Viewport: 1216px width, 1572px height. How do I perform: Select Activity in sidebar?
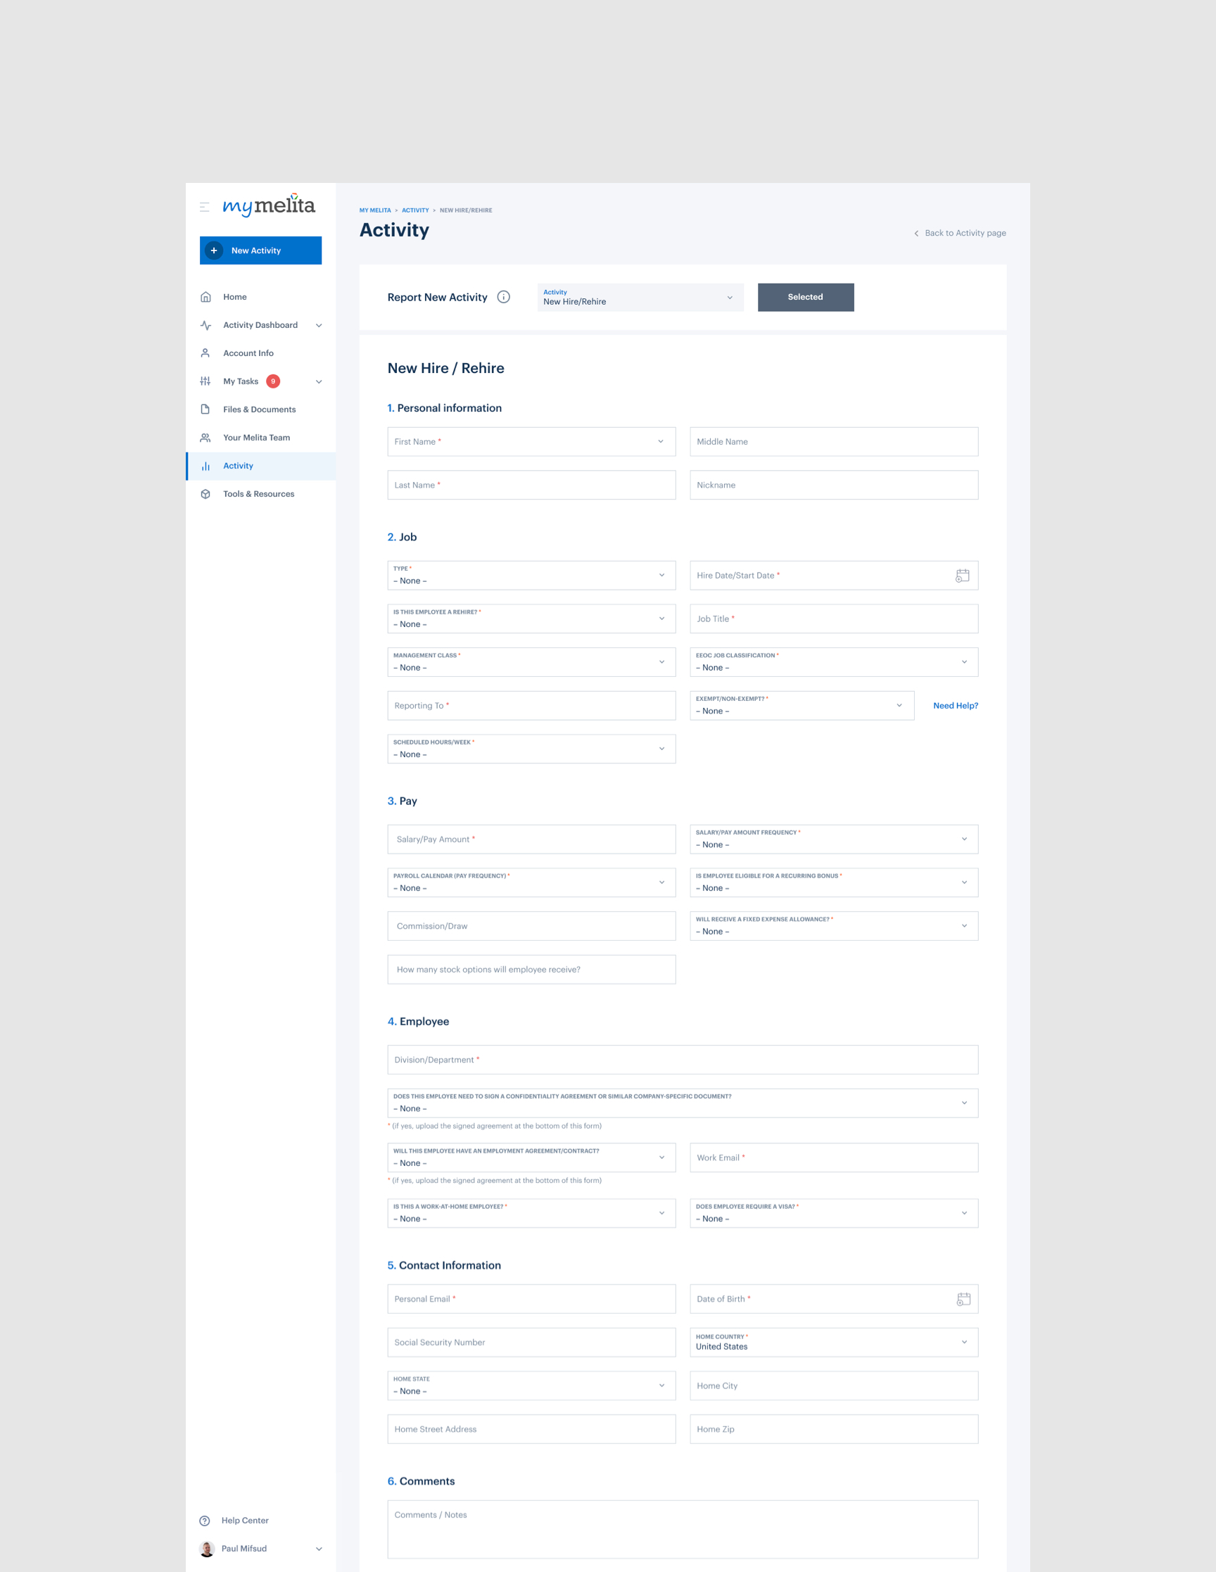point(260,466)
